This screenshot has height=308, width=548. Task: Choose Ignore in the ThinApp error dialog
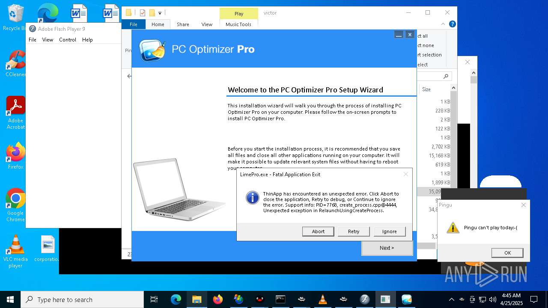(x=389, y=231)
